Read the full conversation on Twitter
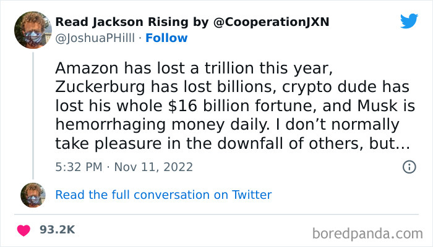The image size is (433, 247). pyautogui.click(x=163, y=195)
